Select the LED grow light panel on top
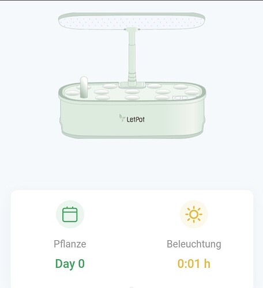 pyautogui.click(x=131, y=21)
